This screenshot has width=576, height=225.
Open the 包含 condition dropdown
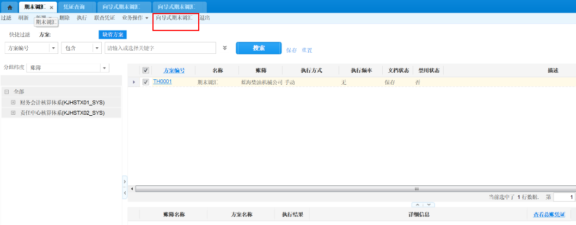97,48
